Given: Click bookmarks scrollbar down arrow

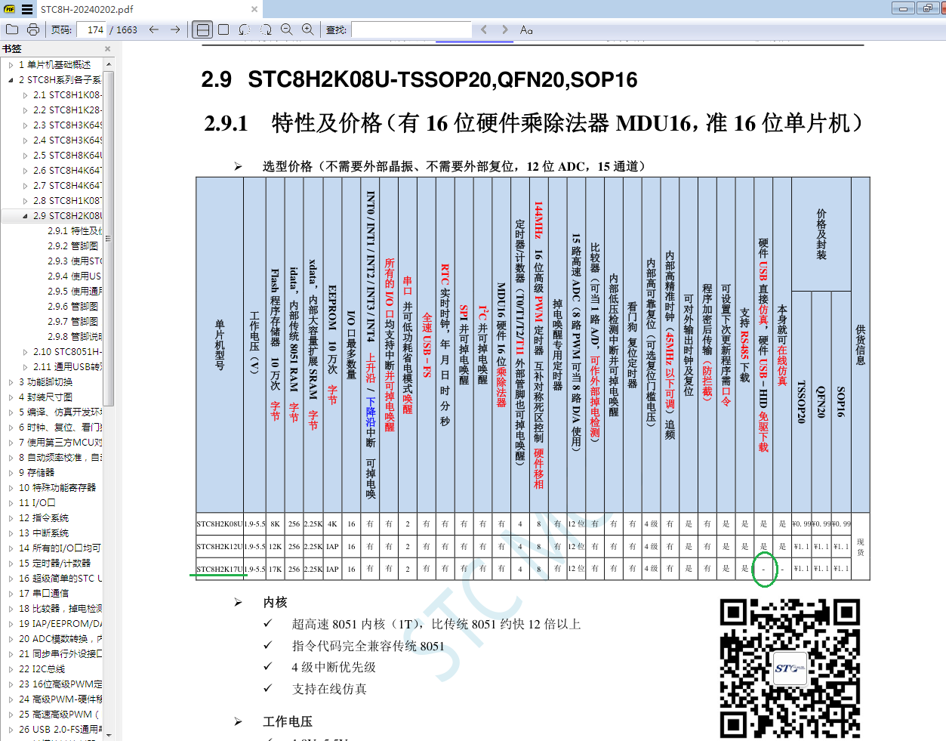Looking at the screenshot, I should 109,734.
